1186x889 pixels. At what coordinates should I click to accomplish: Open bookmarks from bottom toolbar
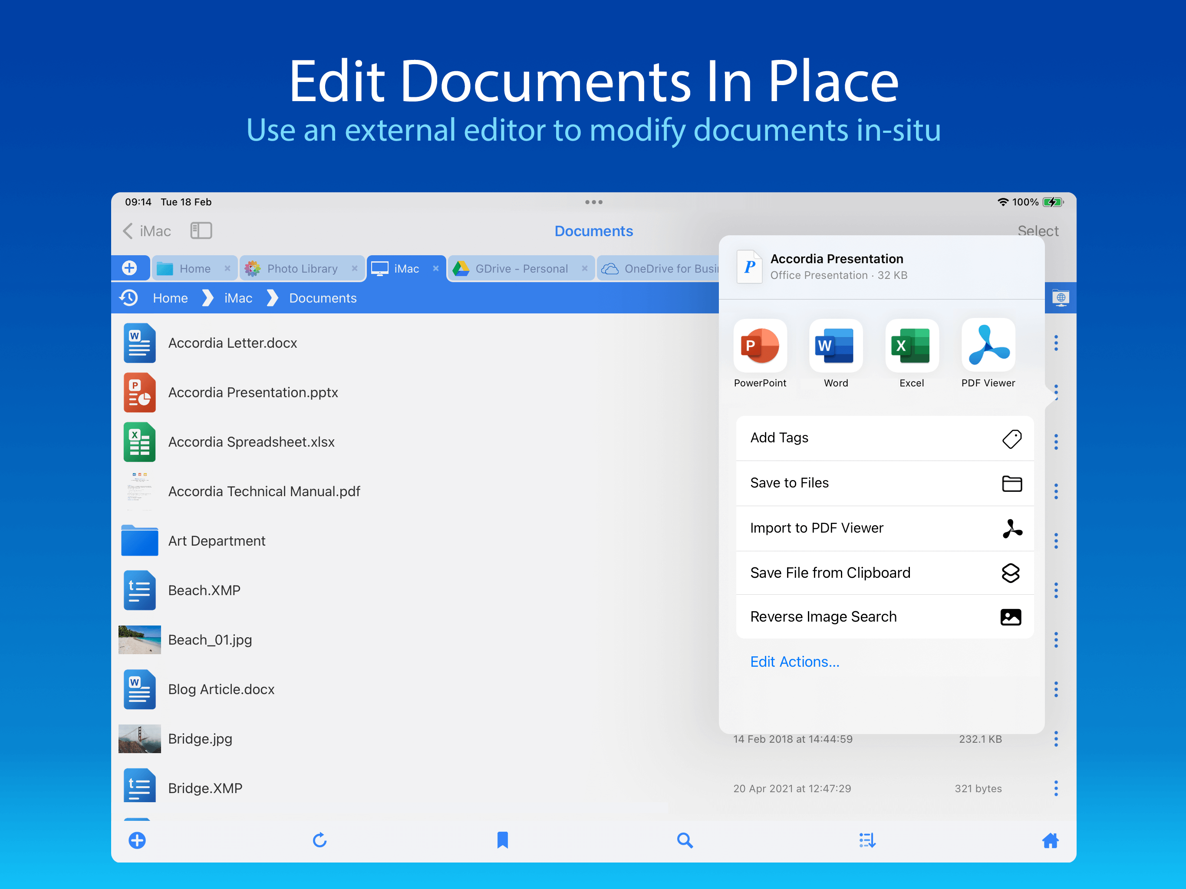click(502, 840)
